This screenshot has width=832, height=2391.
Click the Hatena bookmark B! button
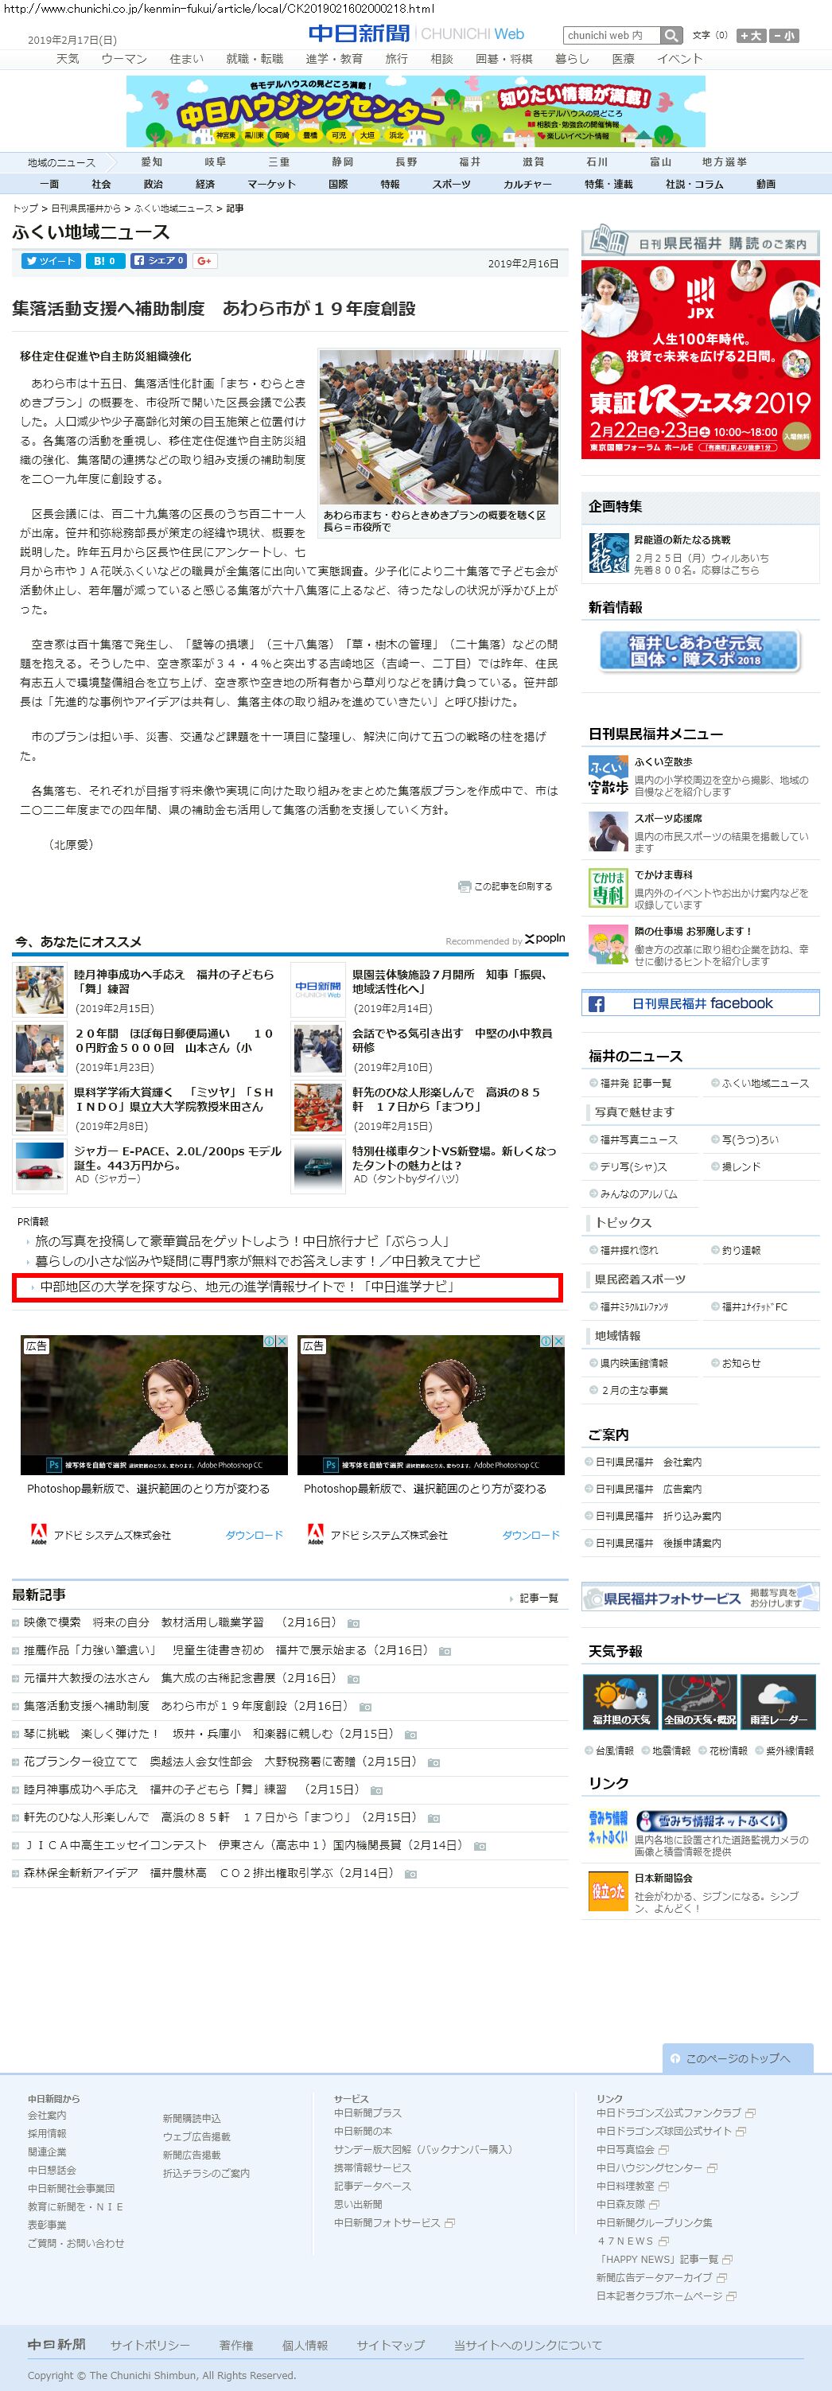[105, 261]
